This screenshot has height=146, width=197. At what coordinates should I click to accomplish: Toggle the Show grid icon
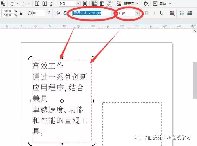click(102, 3)
